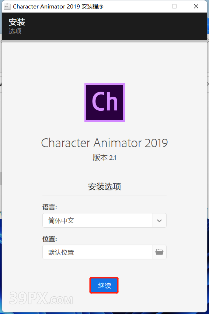Click the Character Animator 2019 product title

pos(104,143)
